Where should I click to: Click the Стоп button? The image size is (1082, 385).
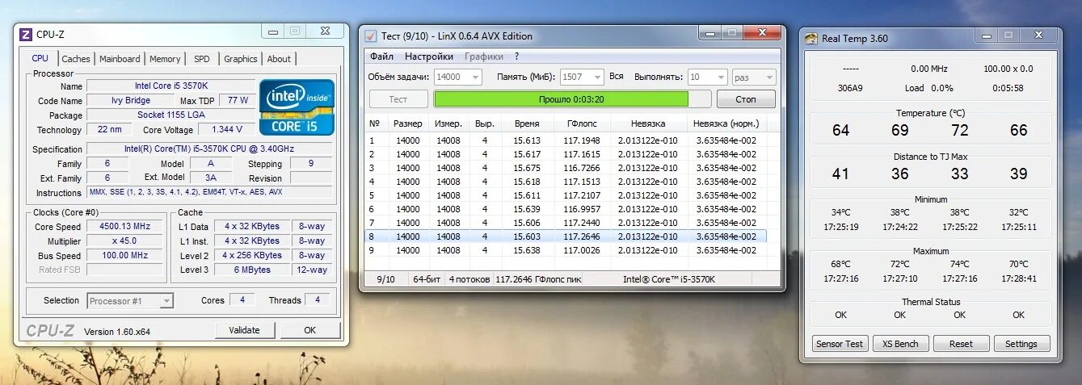coord(746,99)
